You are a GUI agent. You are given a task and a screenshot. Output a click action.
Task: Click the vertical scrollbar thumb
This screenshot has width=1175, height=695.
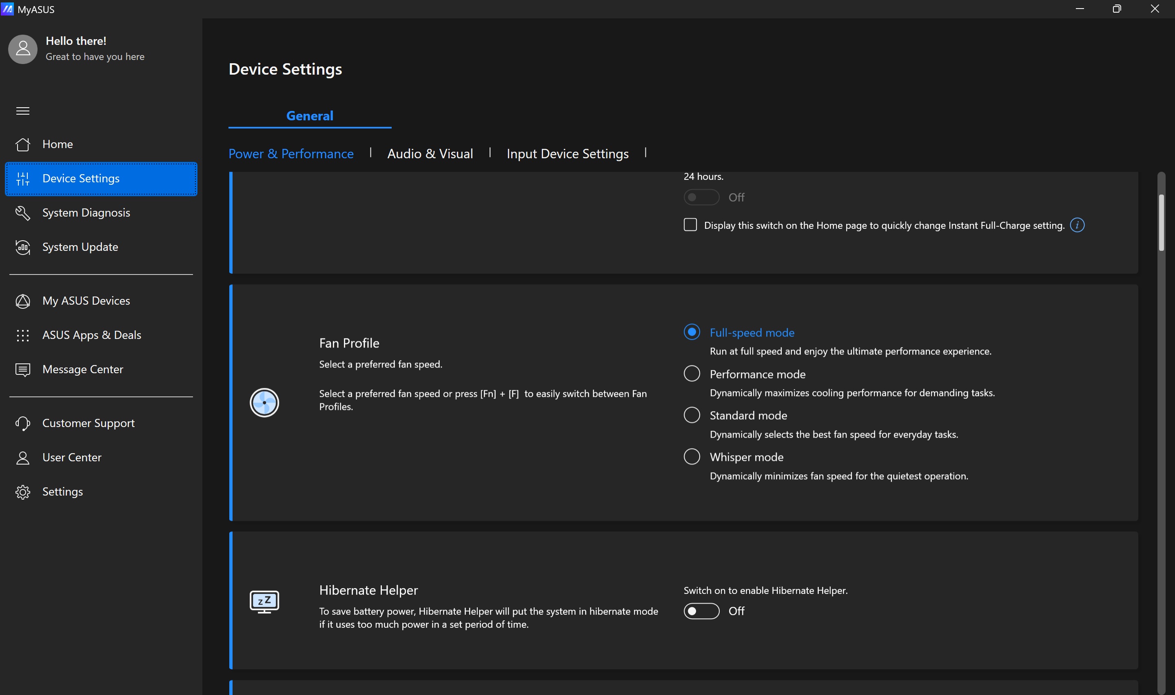click(1161, 222)
